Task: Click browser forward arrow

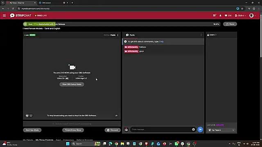Action: pyautogui.click(x=8, y=9)
